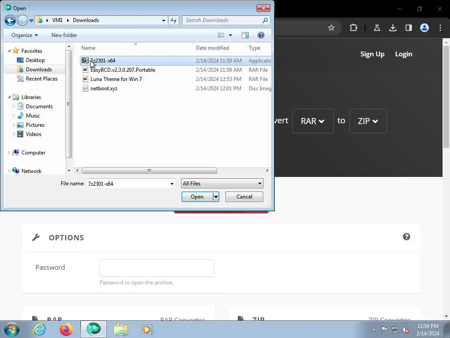Click the Options help question mark

[x=406, y=237]
